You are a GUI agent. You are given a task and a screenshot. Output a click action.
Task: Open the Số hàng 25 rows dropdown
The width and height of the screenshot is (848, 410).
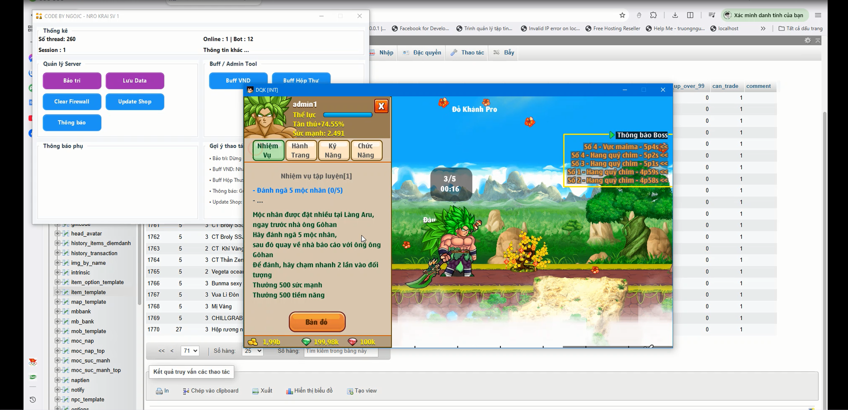coord(253,351)
